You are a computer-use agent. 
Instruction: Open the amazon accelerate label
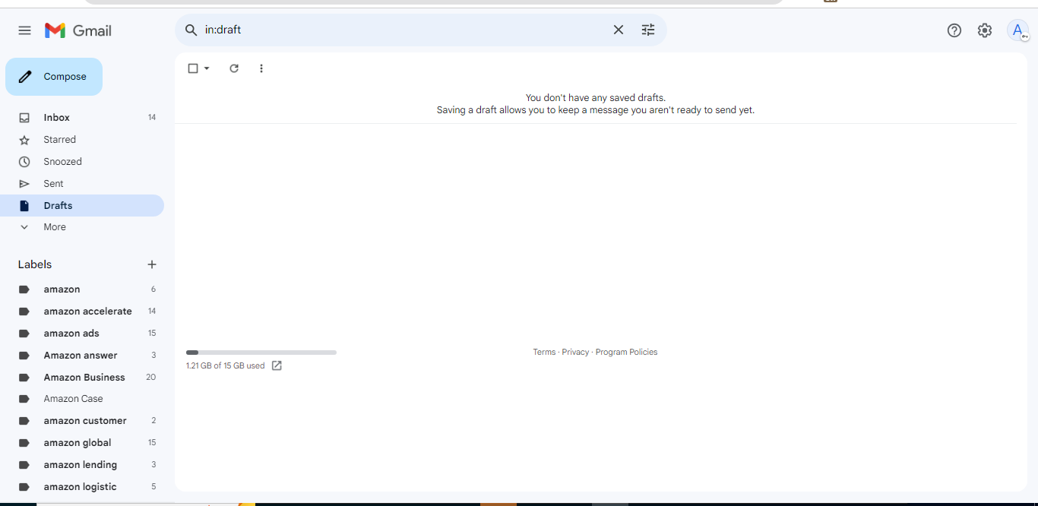[x=82, y=312]
